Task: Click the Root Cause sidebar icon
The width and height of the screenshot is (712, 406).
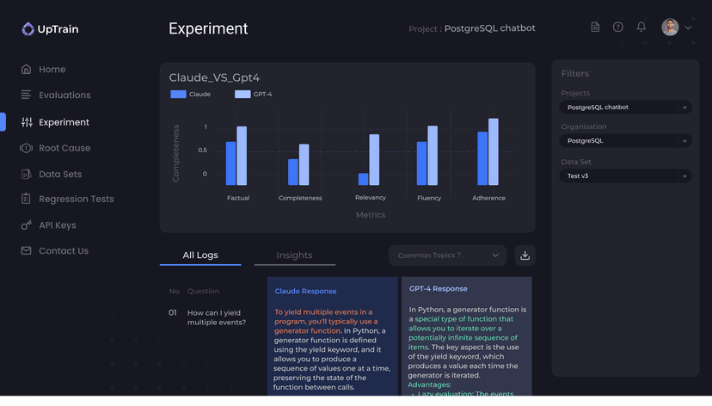Action: pyautogui.click(x=27, y=148)
